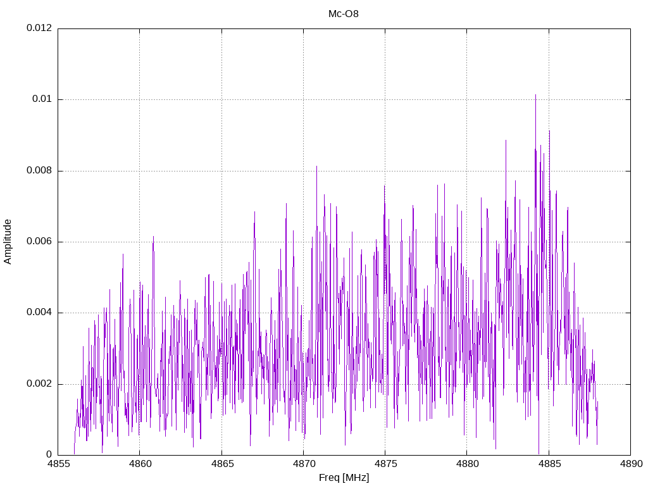This screenshot has width=648, height=486.
Task: Click the Freq [MHz] x-axis label
Action: pos(343,478)
